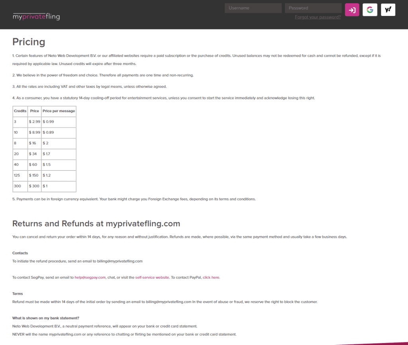Sign in with the Yahoo icon
Screen dimensions: 408x345
[388, 10]
